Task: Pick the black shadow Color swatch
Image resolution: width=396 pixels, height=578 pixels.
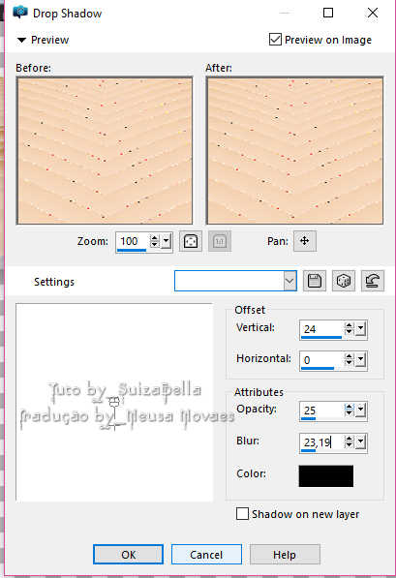Action: coord(326,476)
